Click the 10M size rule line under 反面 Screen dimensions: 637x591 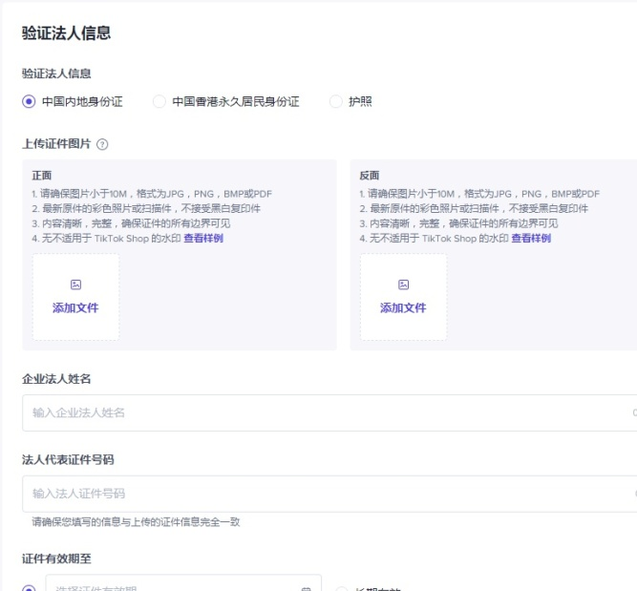479,194
